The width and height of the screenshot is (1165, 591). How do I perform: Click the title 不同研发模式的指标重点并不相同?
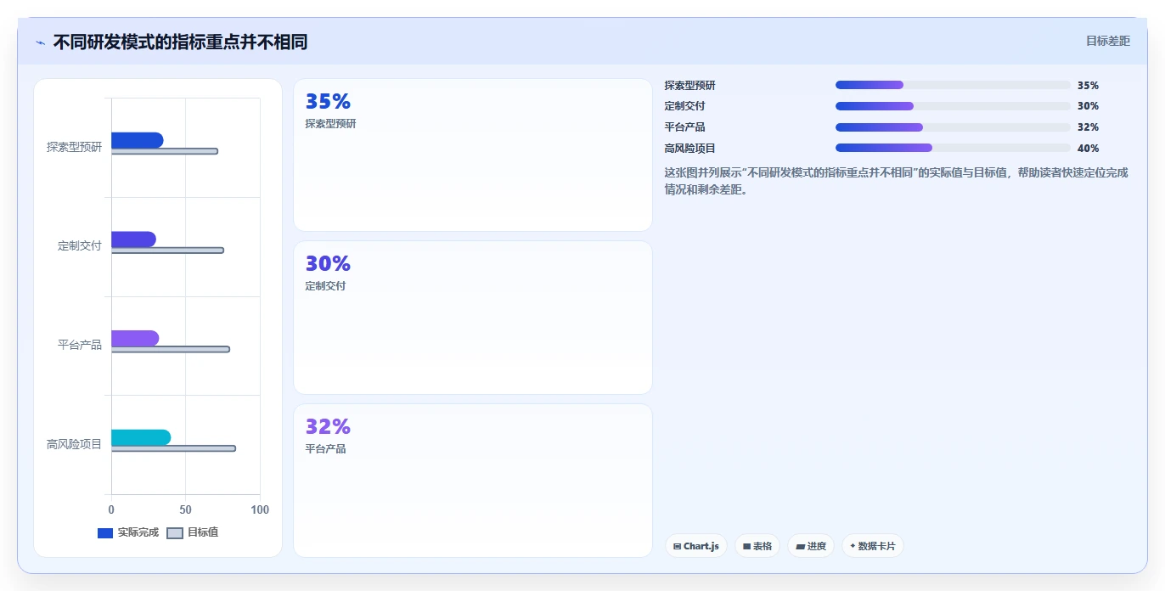pyautogui.click(x=180, y=42)
